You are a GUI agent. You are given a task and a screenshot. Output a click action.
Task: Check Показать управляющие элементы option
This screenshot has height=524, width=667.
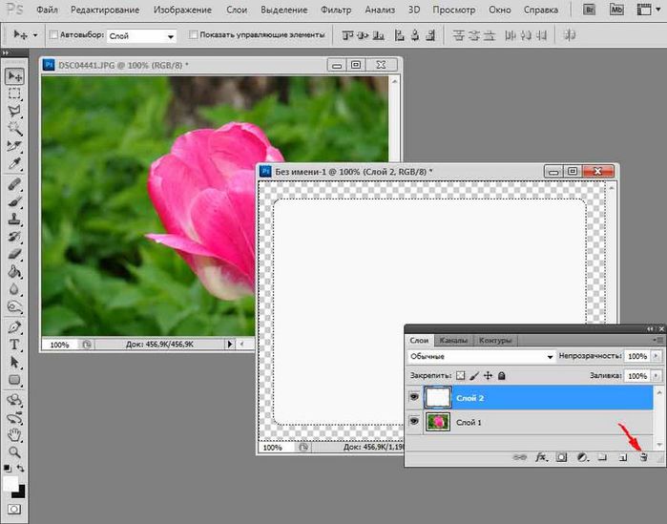[x=195, y=35]
